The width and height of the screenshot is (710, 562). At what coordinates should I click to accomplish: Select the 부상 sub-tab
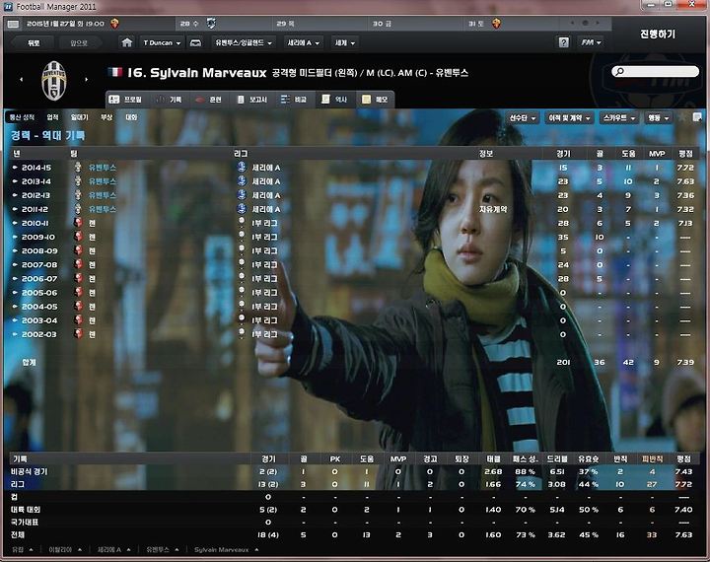click(x=106, y=117)
